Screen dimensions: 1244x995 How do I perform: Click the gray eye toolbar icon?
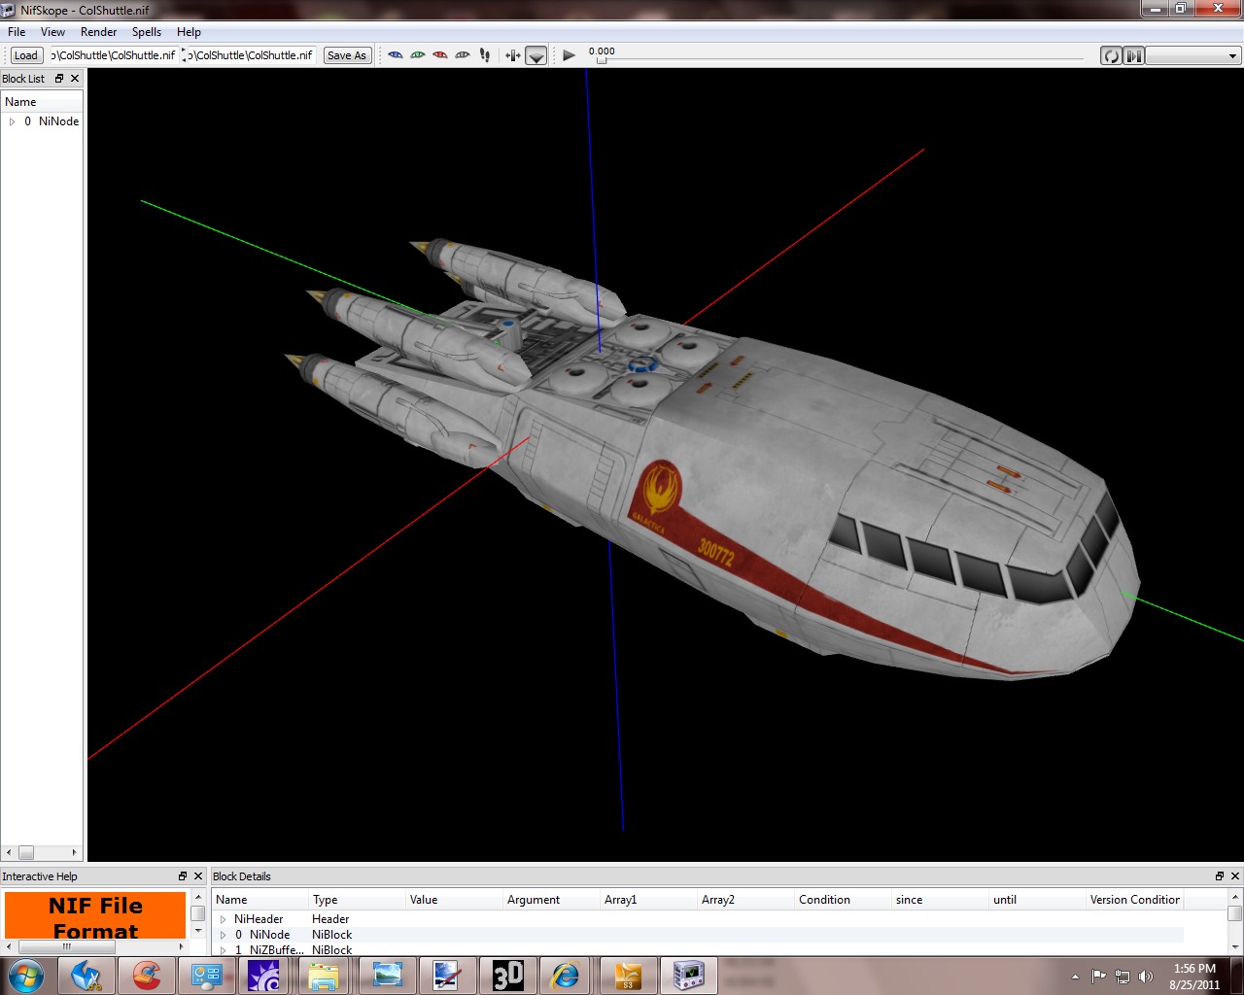click(x=461, y=55)
